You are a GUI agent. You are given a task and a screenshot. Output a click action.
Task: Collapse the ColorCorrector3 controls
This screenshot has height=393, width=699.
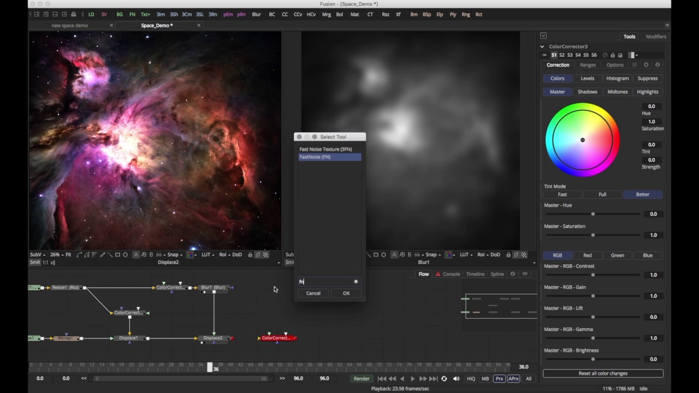tap(542, 47)
